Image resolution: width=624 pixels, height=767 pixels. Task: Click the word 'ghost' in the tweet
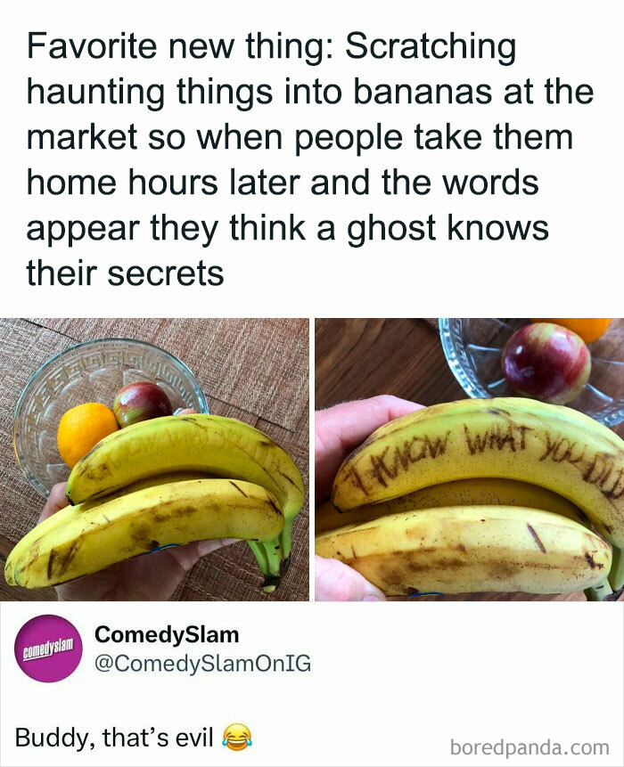click(x=391, y=228)
